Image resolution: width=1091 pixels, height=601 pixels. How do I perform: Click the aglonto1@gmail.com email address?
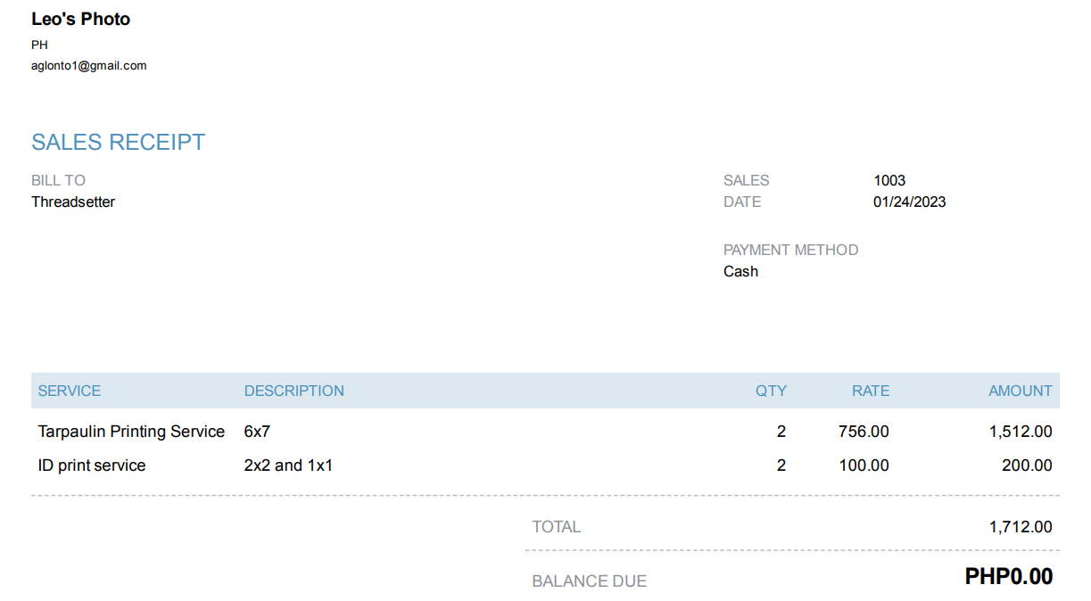tap(88, 66)
